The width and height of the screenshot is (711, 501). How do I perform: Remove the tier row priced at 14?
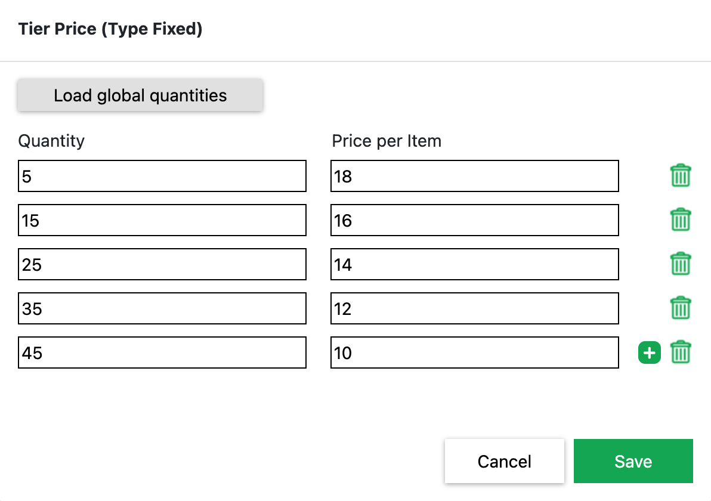[681, 264]
